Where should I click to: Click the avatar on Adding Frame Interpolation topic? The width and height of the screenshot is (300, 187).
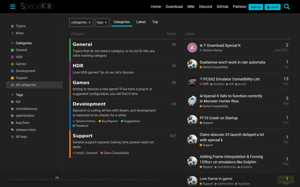[x=192, y=161]
